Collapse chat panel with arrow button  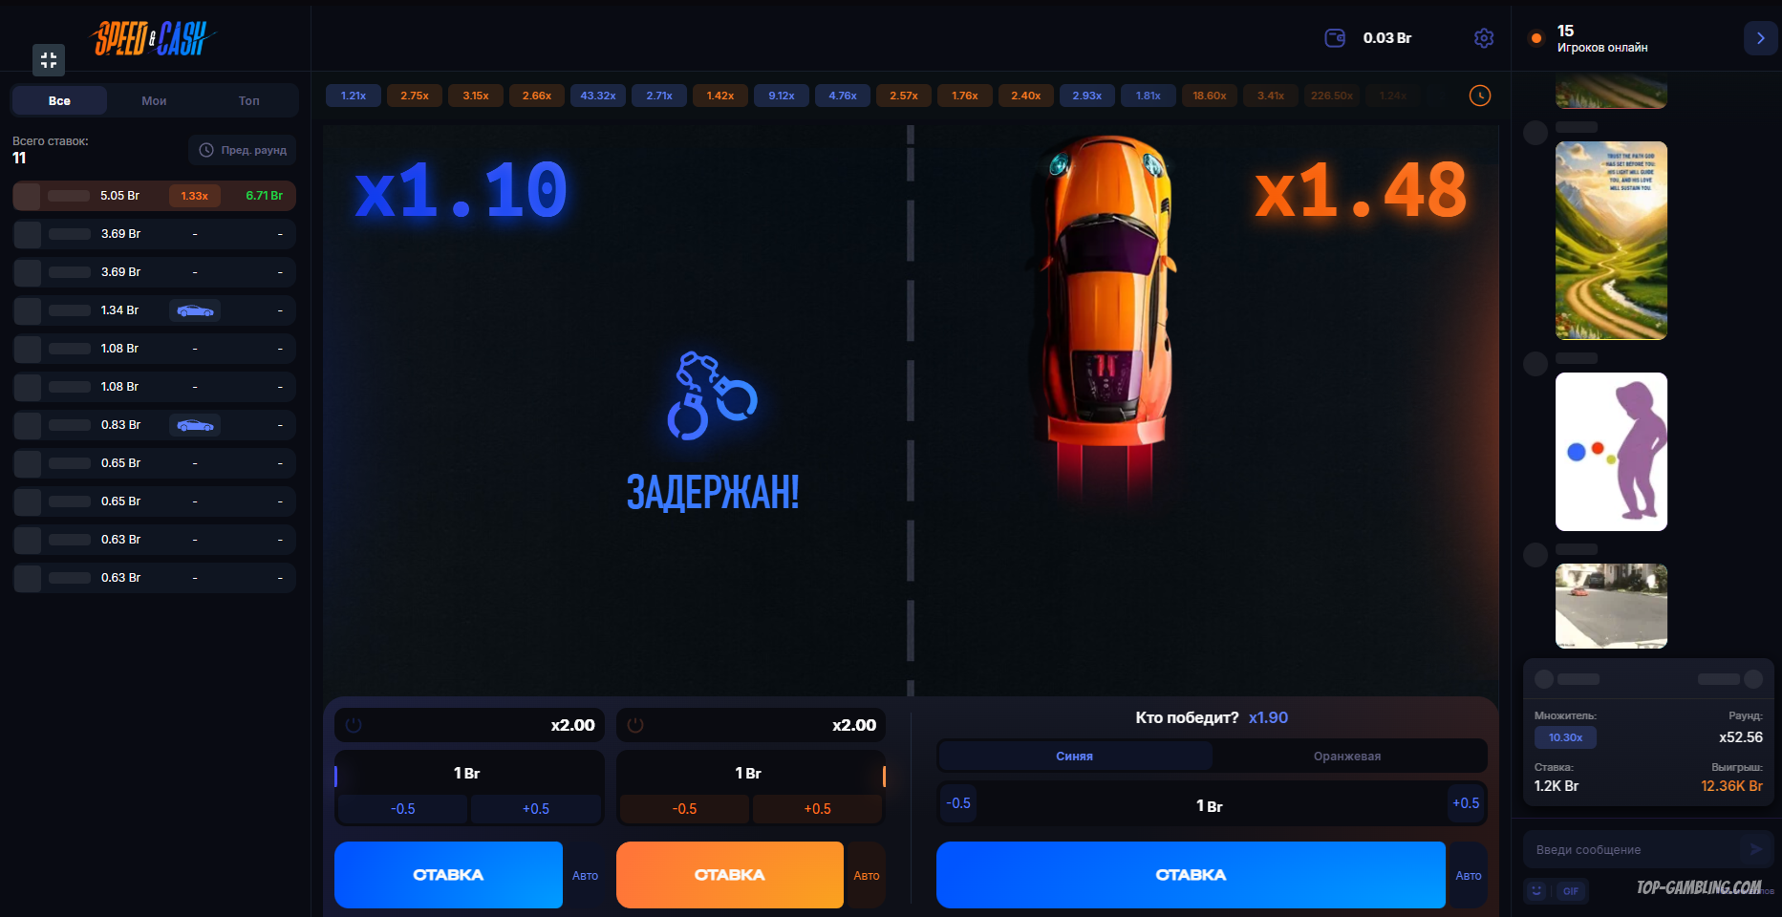click(1760, 38)
